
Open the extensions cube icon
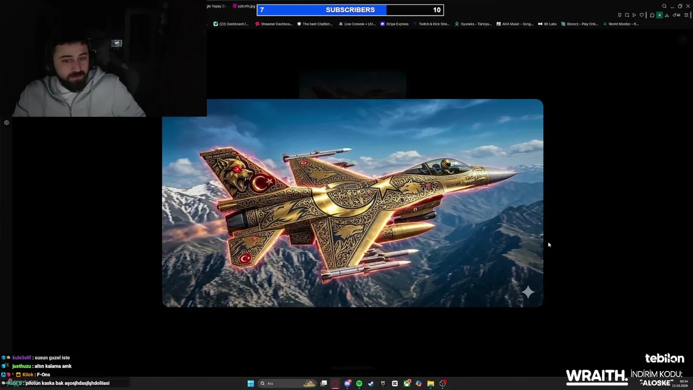[x=652, y=15]
